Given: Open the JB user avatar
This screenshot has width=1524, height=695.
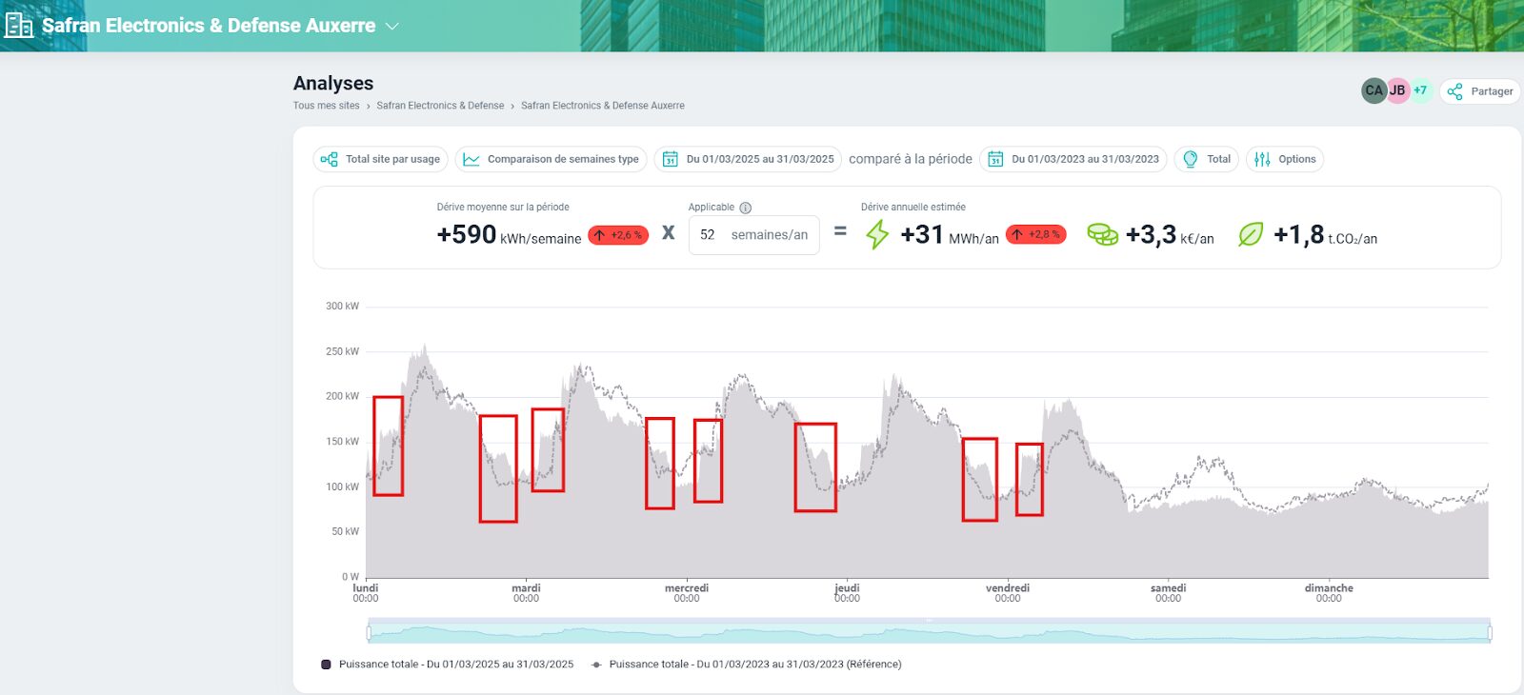Looking at the screenshot, I should pos(1397,90).
